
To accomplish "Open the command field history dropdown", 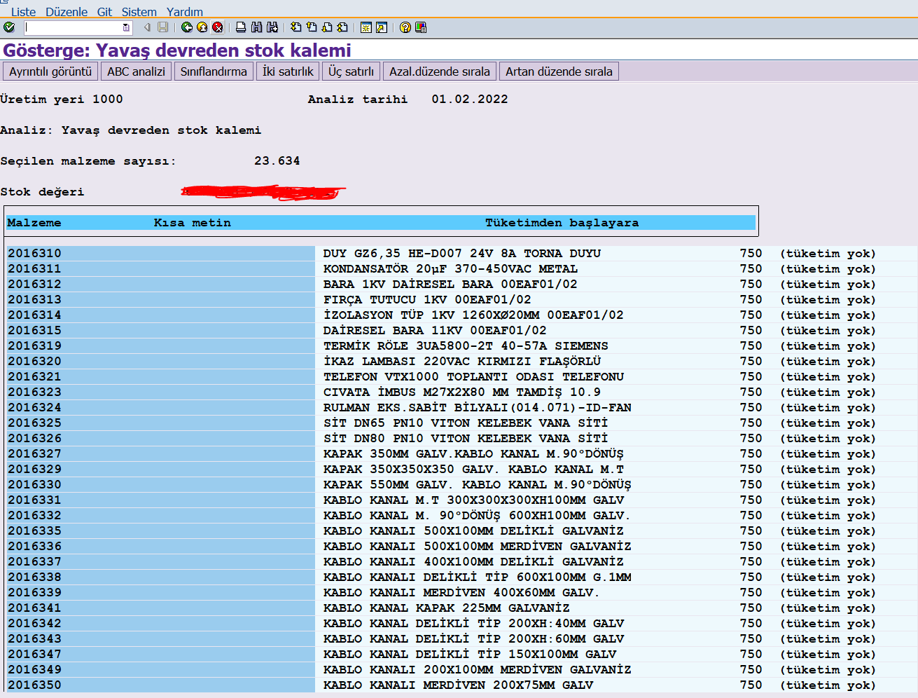I will tap(126, 27).
